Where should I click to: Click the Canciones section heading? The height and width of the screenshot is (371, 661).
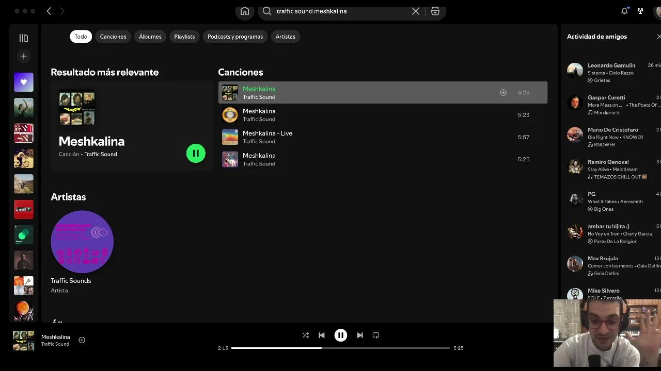click(241, 72)
